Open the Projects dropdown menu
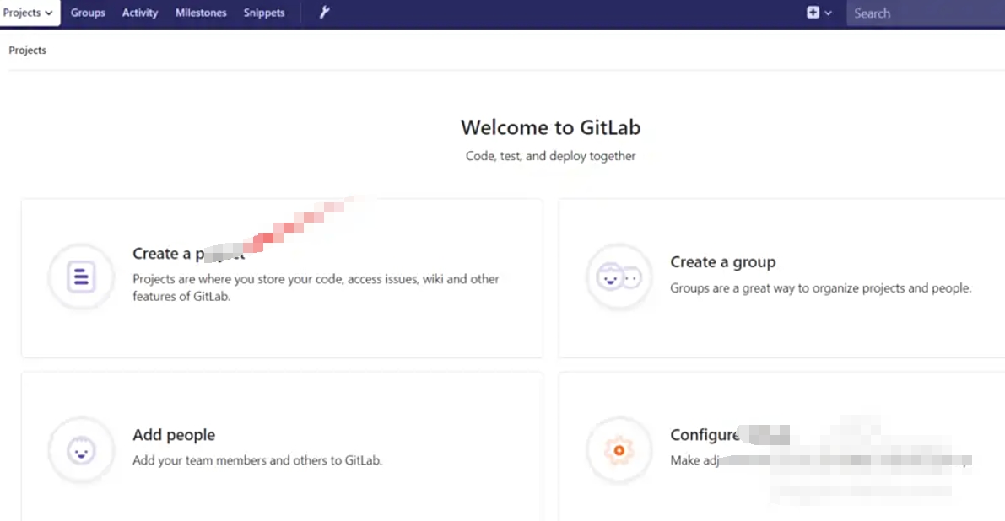 tap(28, 13)
